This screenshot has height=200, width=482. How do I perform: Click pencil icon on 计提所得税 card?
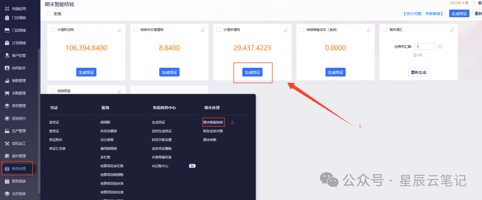286,30
